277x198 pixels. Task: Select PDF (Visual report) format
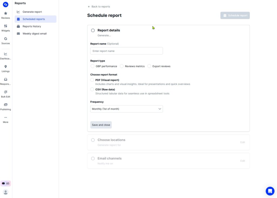click(x=92, y=80)
